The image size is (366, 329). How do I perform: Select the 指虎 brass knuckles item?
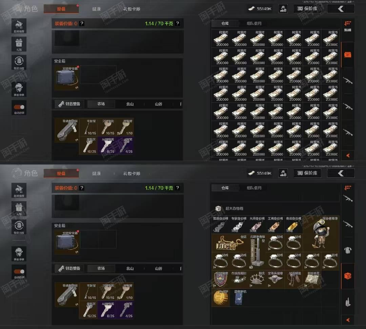tap(257, 279)
